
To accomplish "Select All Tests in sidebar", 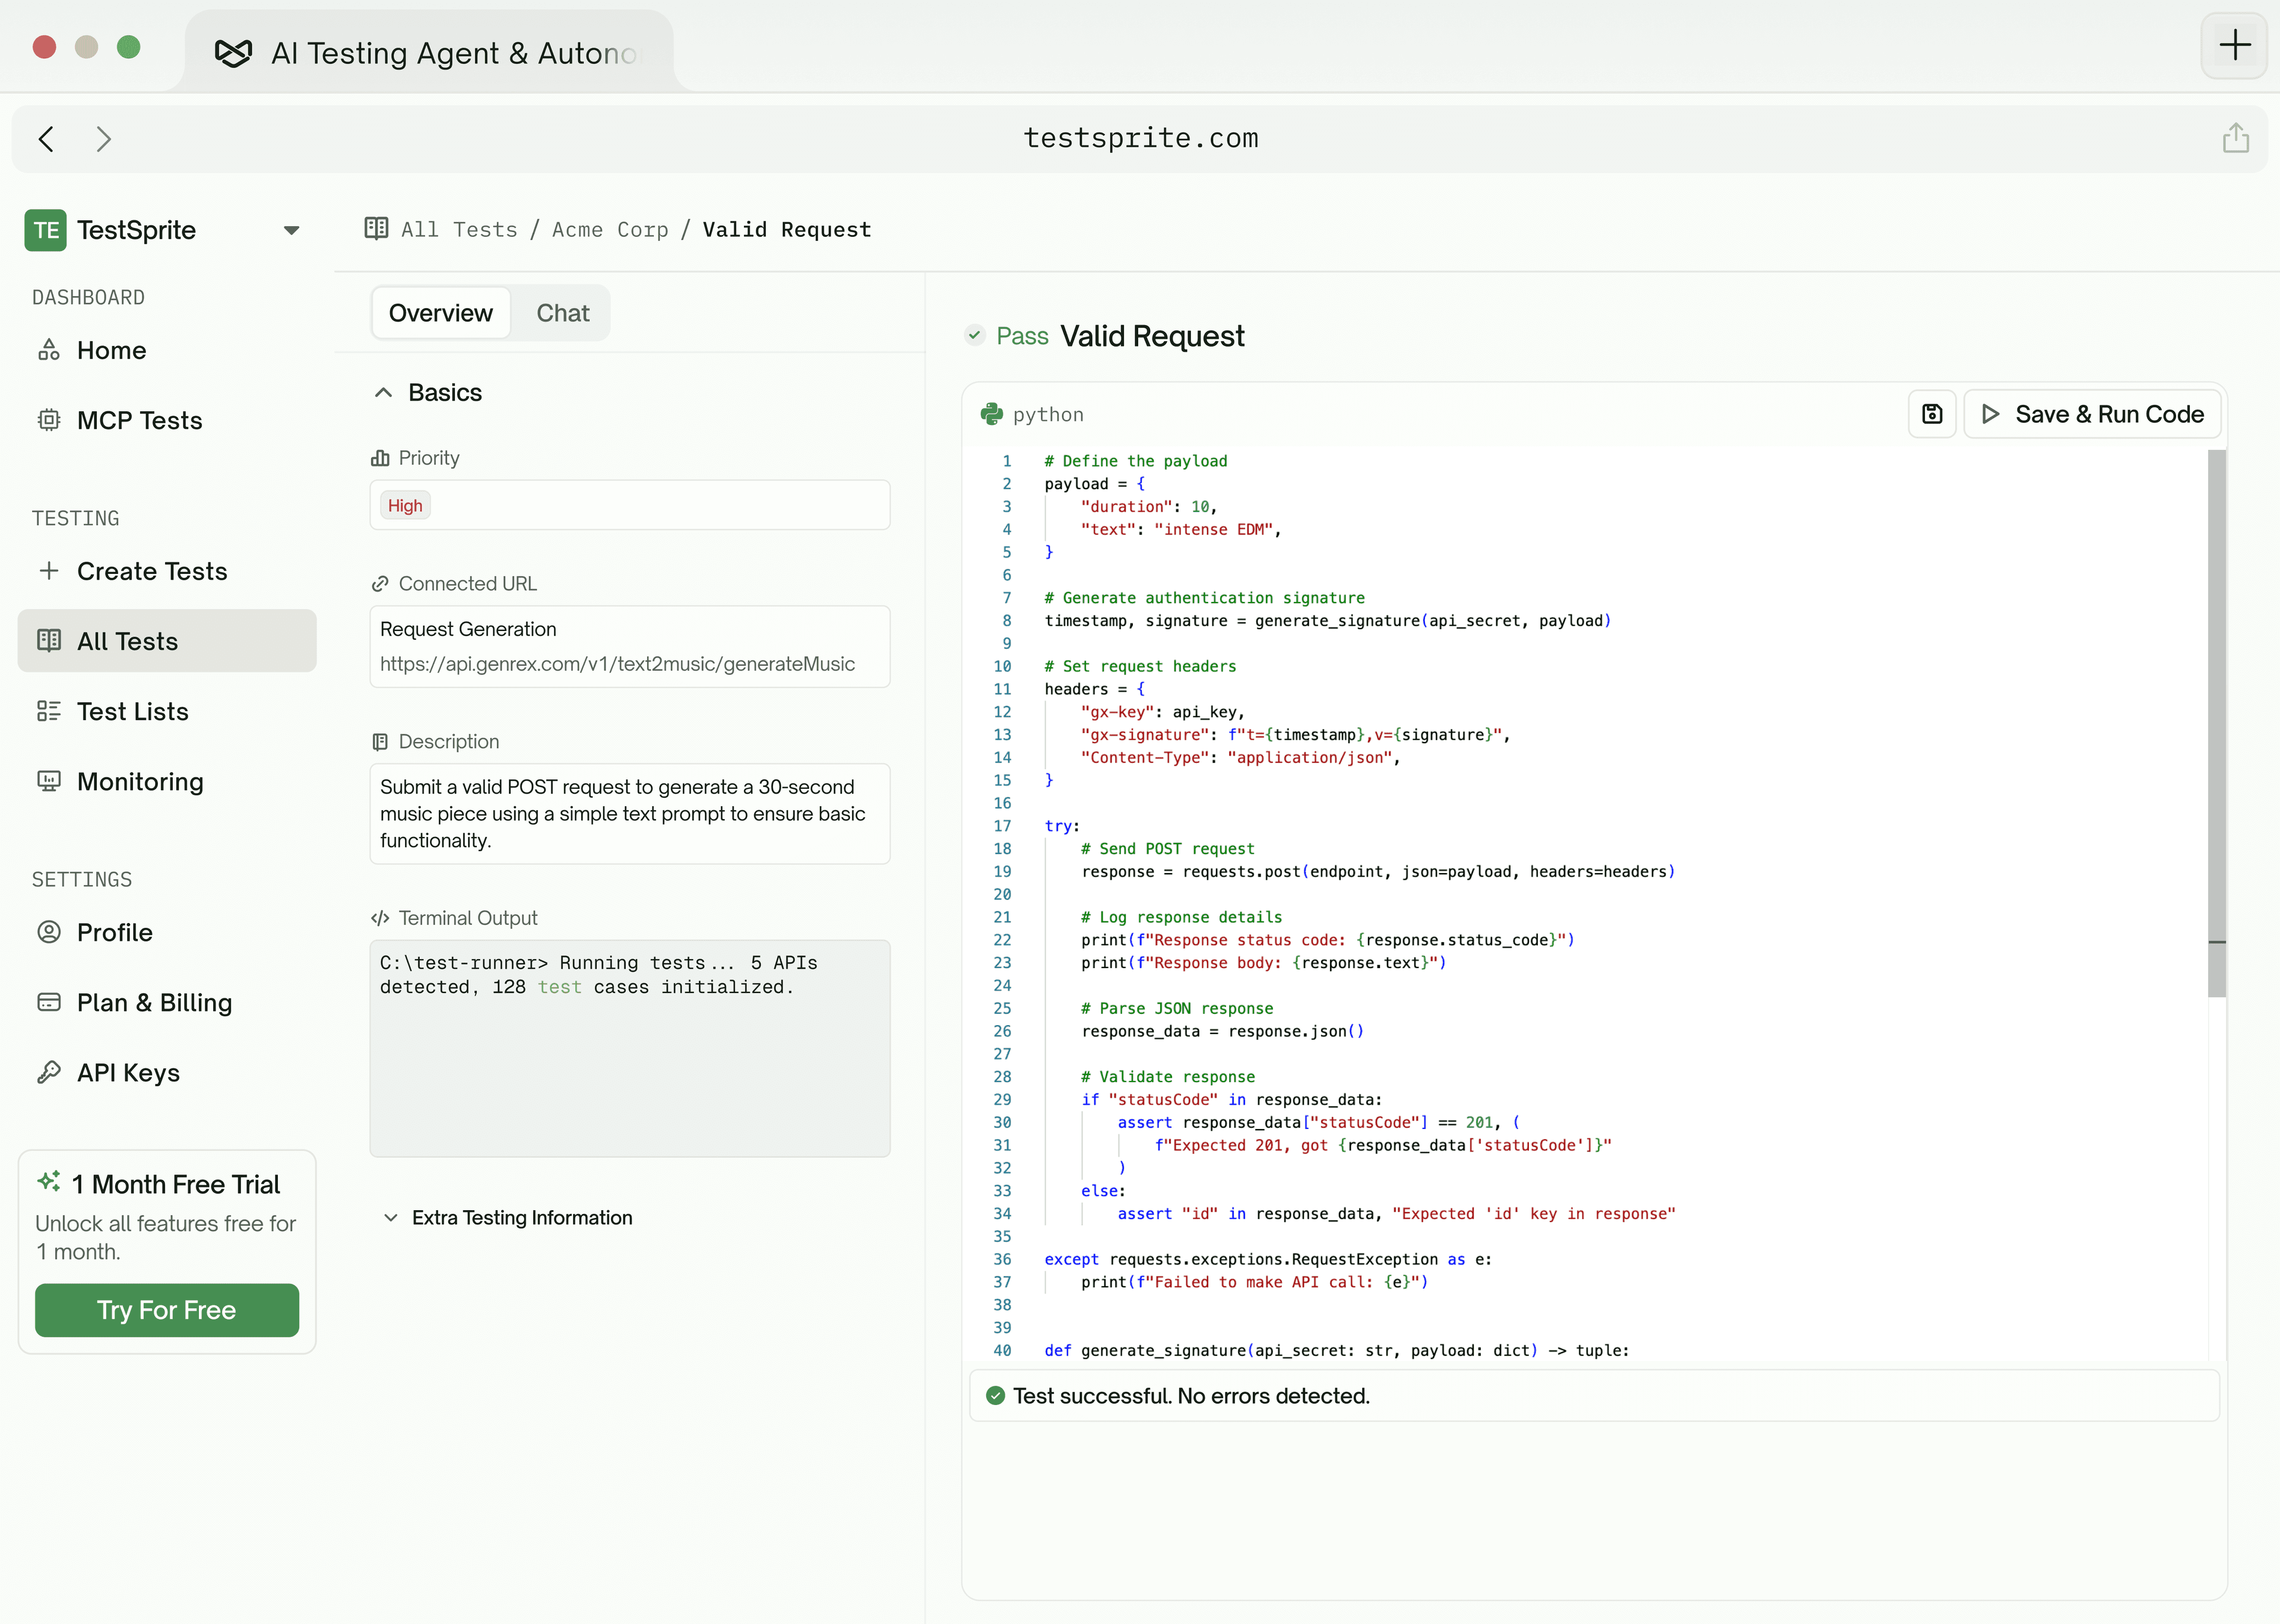I will (x=167, y=641).
